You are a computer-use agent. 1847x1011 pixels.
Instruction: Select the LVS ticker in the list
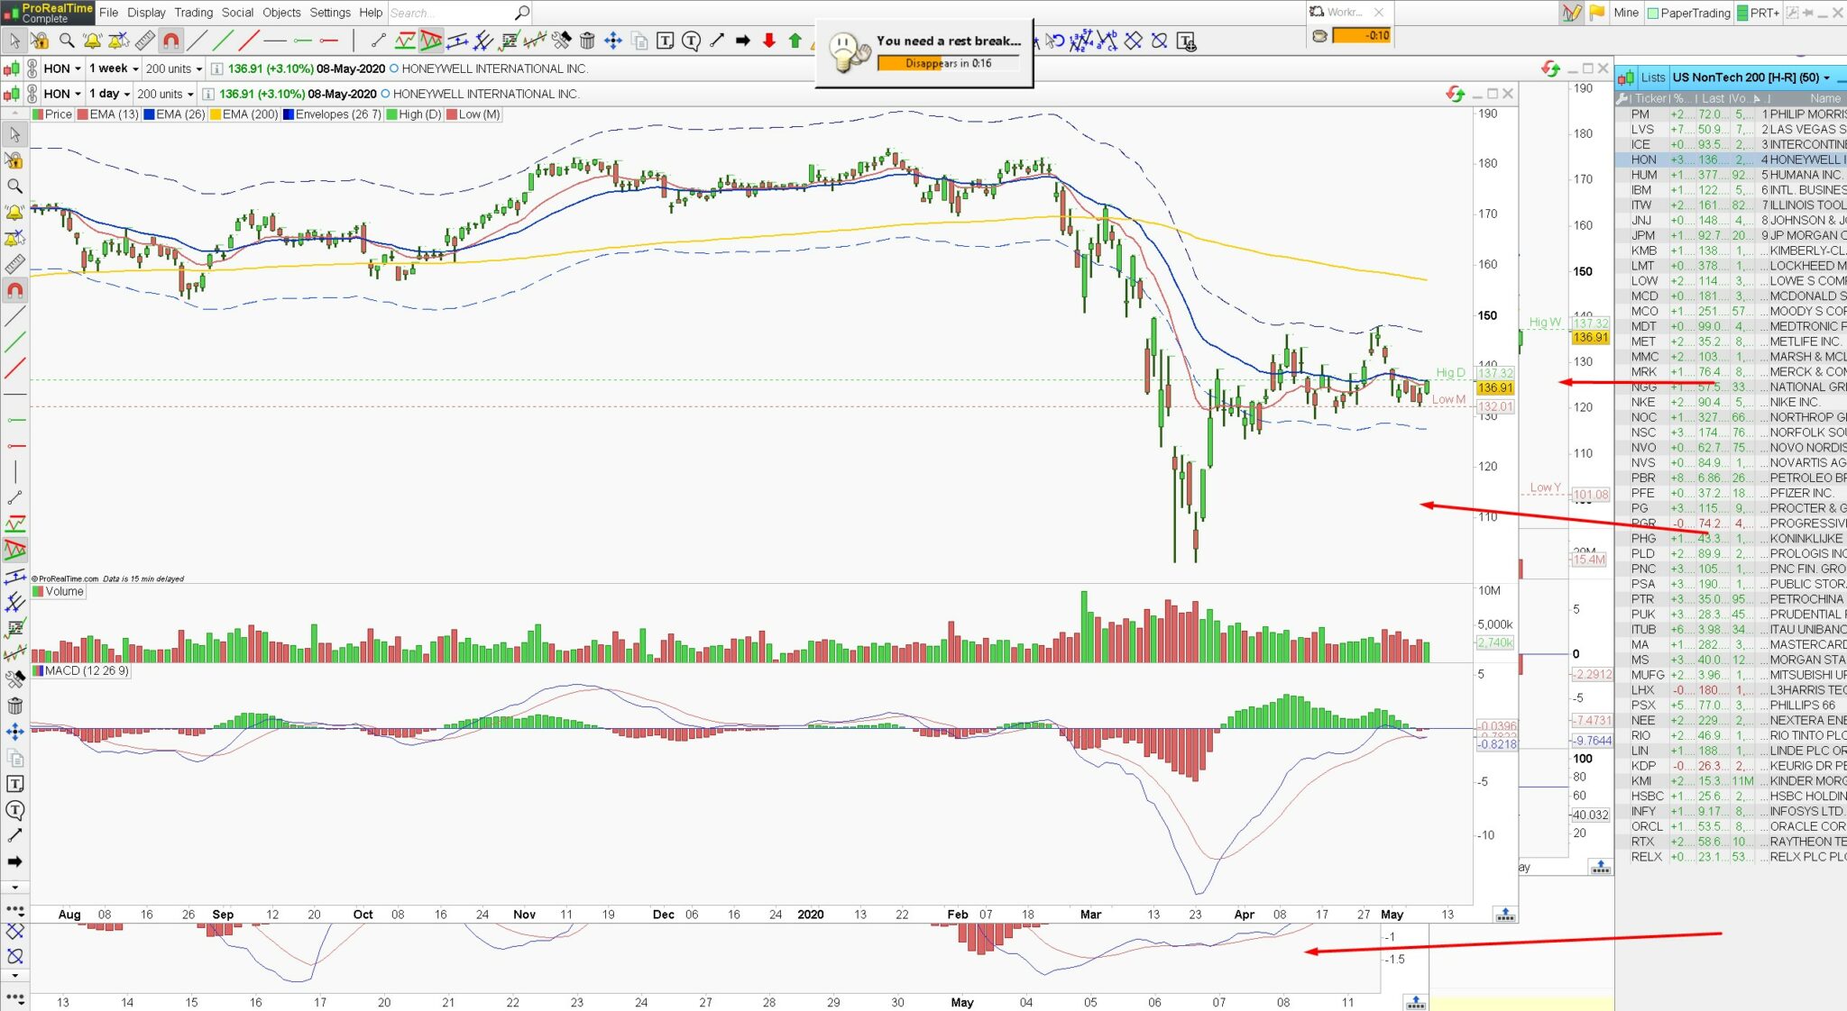coord(1642,129)
